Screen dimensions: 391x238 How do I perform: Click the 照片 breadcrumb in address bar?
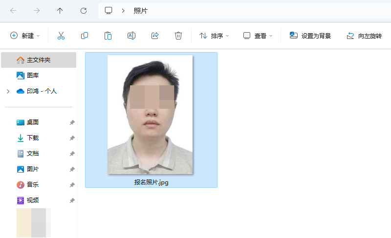click(140, 11)
